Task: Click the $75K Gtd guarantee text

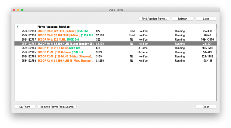Action: [x=77, y=52]
